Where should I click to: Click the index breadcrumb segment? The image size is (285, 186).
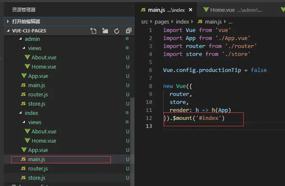pyautogui.click(x=182, y=21)
